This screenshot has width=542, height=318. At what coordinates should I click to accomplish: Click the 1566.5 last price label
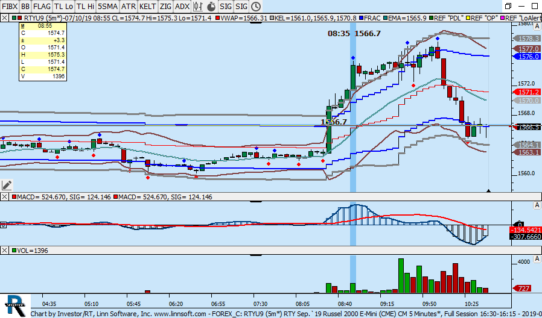pos(527,127)
